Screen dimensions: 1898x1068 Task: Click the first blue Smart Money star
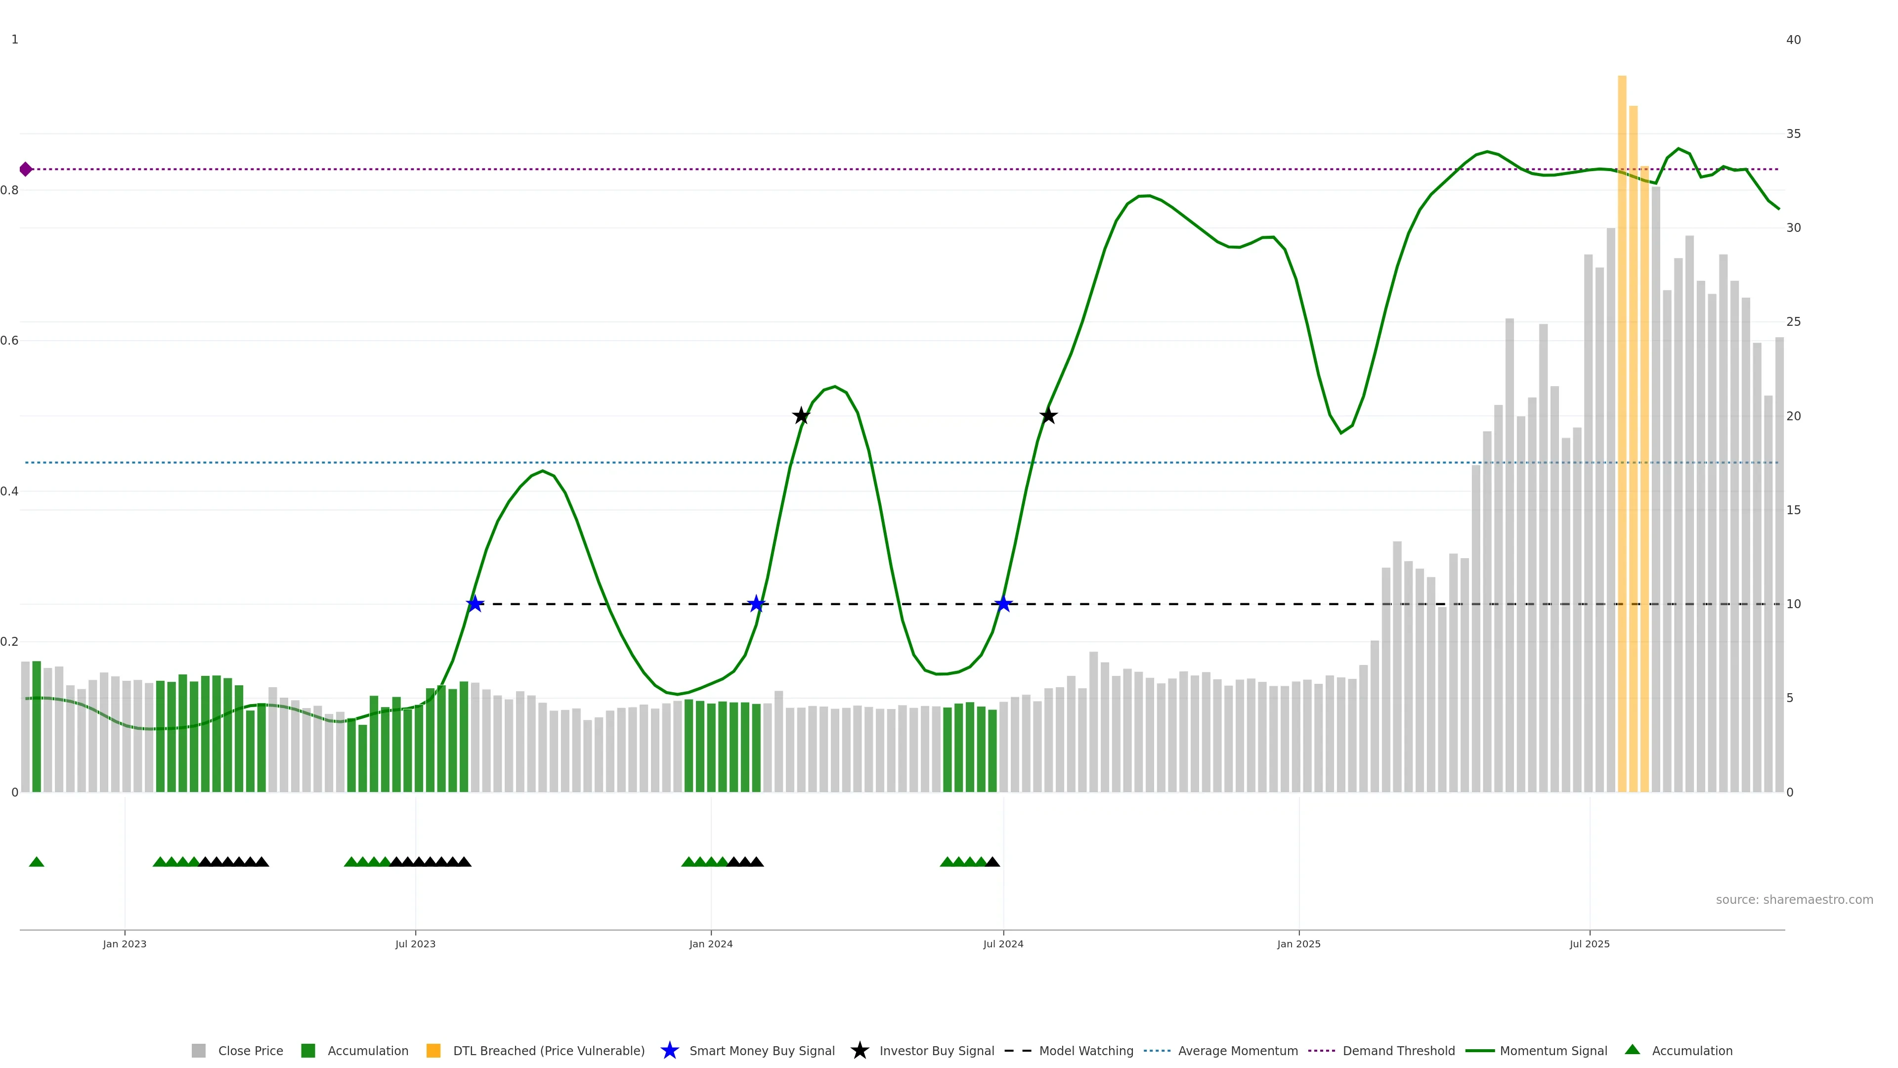click(475, 604)
